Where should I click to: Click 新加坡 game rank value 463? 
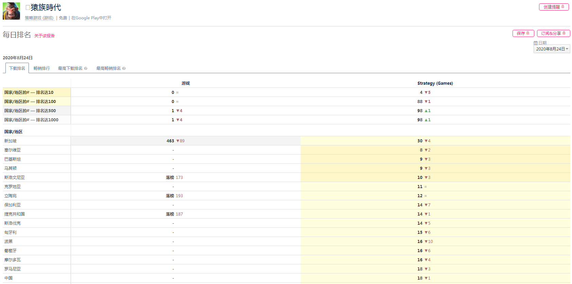tap(170, 141)
